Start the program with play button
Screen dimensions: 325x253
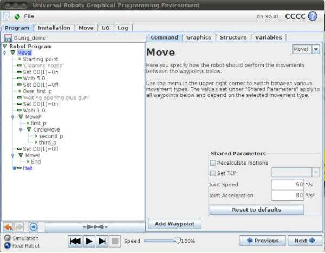click(x=89, y=241)
